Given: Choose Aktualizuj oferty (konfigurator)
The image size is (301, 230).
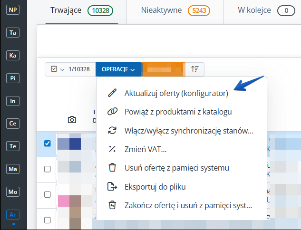Looking at the screenshot, I should [x=176, y=93].
